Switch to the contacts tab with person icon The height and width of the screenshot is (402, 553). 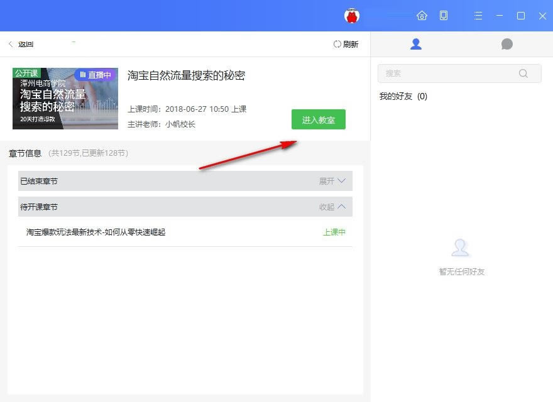415,44
